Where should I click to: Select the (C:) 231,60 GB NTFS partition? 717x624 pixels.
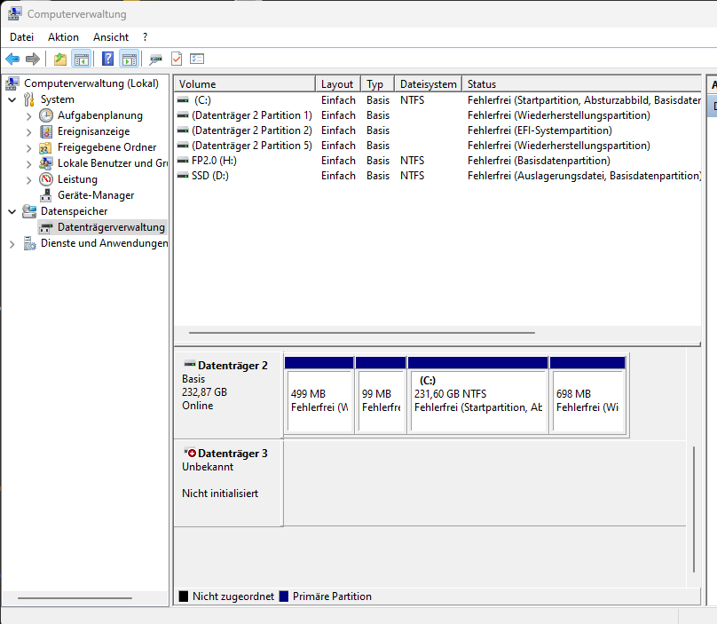pyautogui.click(x=477, y=396)
